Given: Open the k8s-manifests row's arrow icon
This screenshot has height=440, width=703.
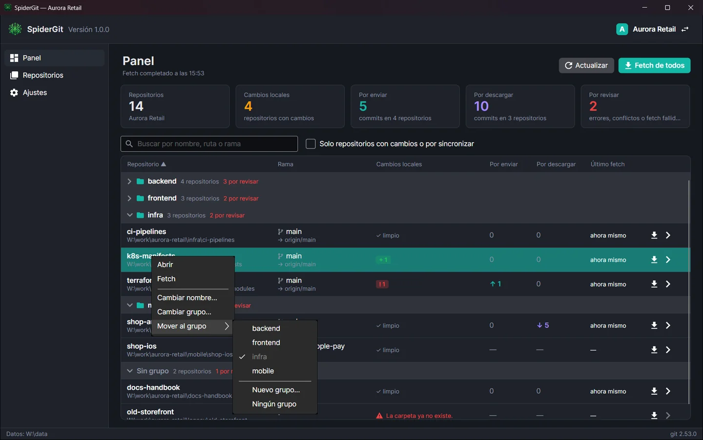Looking at the screenshot, I should coord(668,260).
